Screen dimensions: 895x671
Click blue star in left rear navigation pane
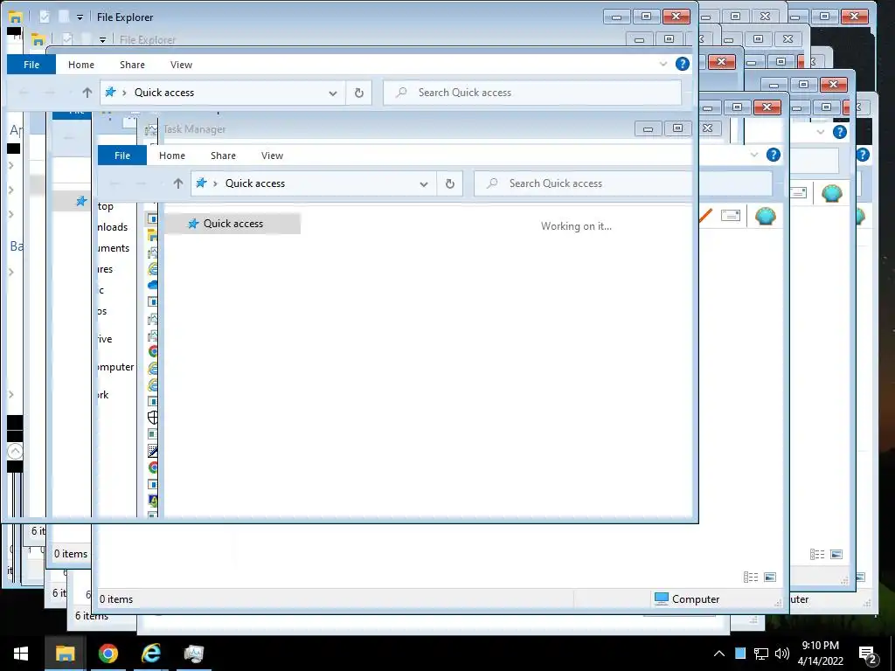pos(81,201)
